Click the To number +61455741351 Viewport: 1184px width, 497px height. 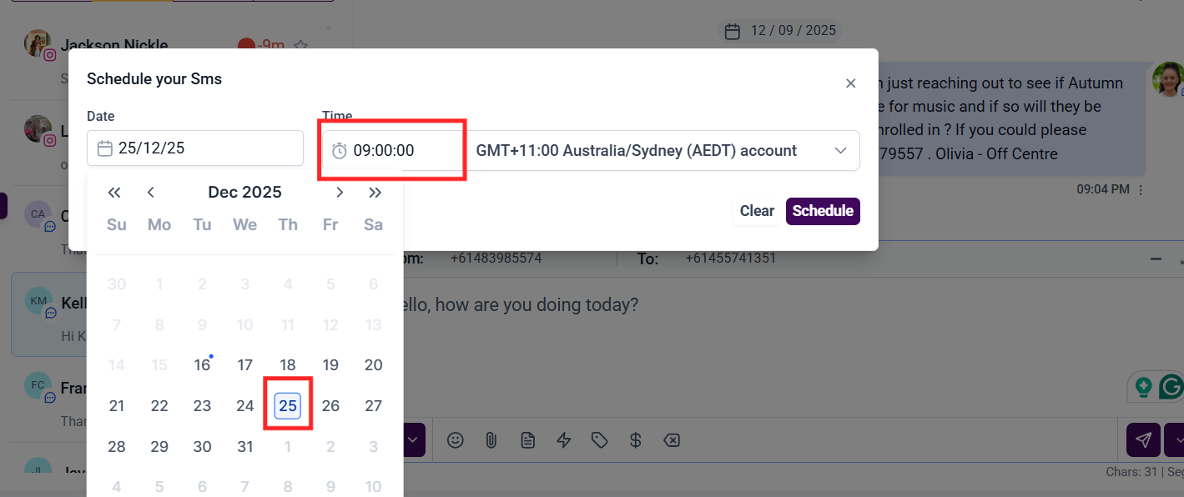(x=731, y=259)
